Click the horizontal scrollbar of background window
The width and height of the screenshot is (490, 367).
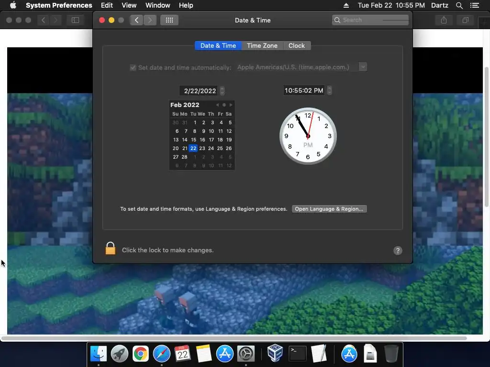234,338
